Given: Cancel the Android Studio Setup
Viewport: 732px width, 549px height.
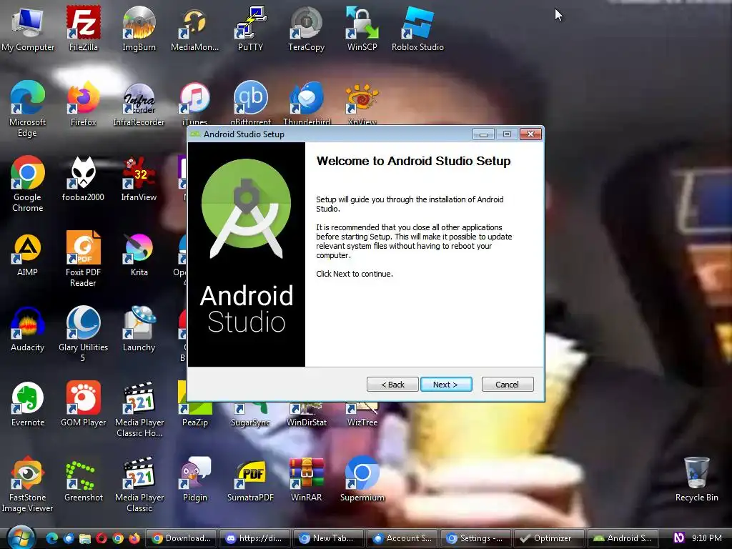Looking at the screenshot, I should (x=508, y=384).
